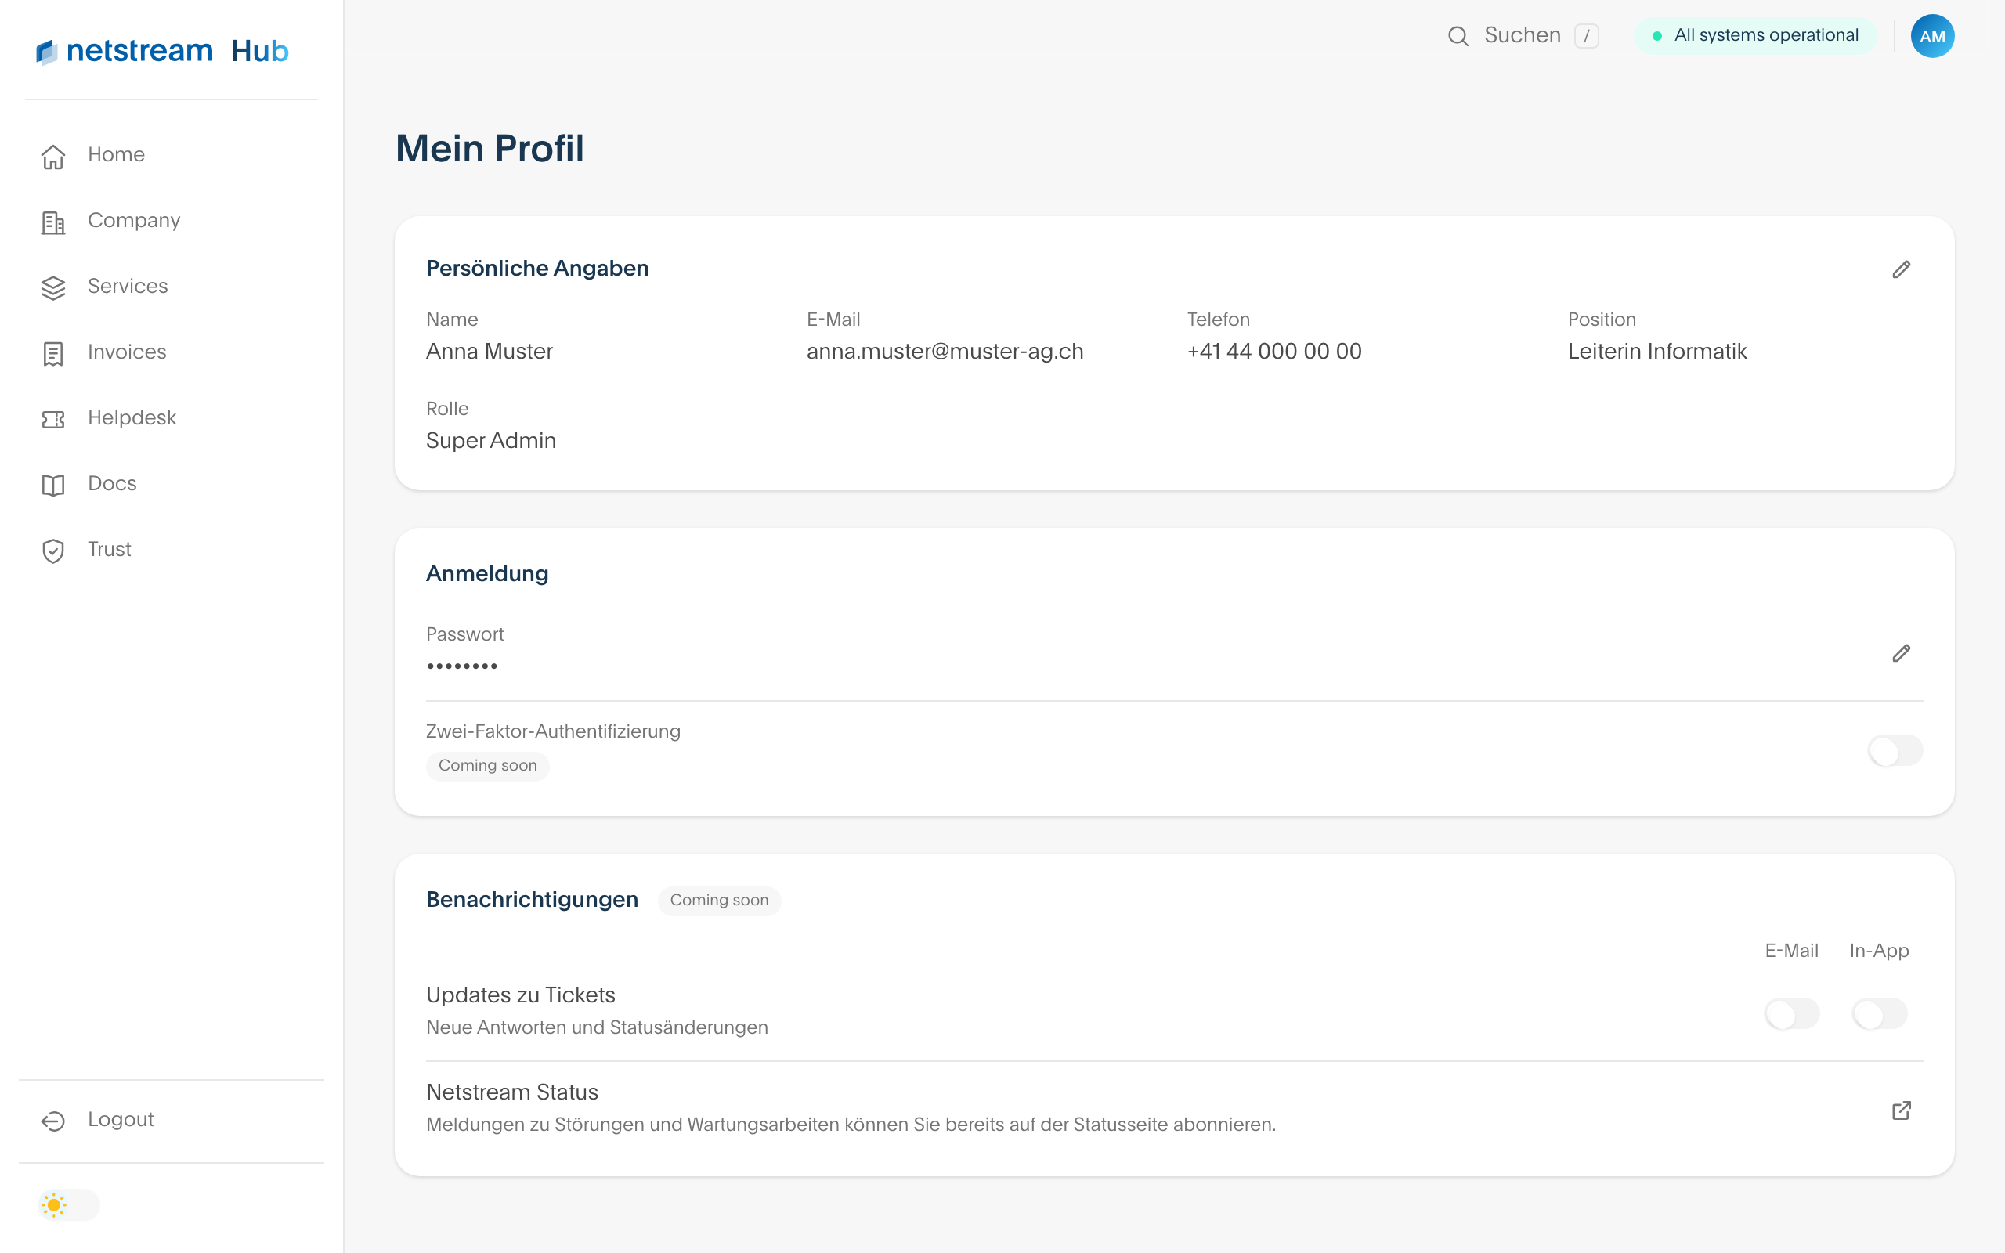Image resolution: width=2005 pixels, height=1253 pixels.
Task: Edit the Passwort with pencil icon
Action: [1902, 653]
